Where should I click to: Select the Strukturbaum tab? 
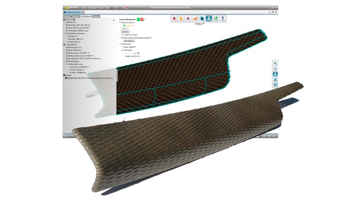pyautogui.click(x=86, y=16)
